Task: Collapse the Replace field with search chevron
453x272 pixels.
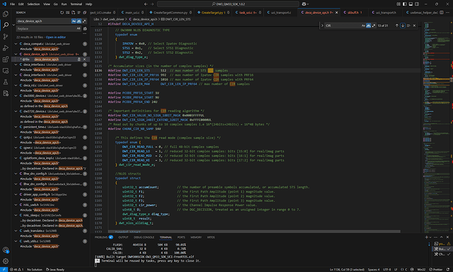Action: tap(14, 25)
